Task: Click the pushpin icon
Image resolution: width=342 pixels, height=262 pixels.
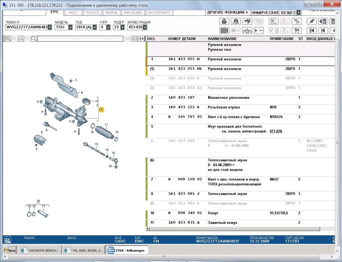Action: pos(312,21)
